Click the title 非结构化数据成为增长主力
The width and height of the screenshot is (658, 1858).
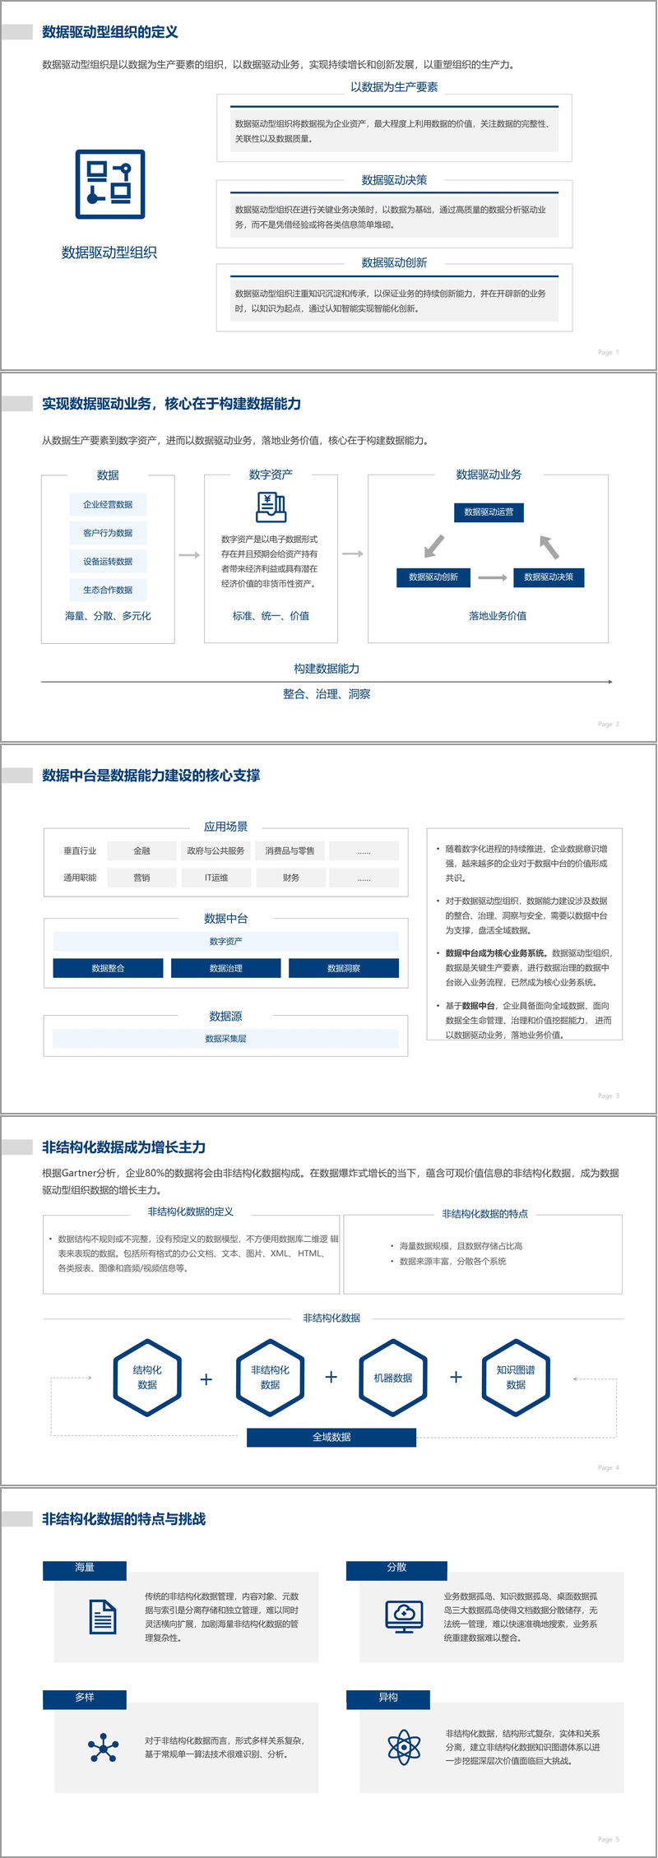(124, 1147)
